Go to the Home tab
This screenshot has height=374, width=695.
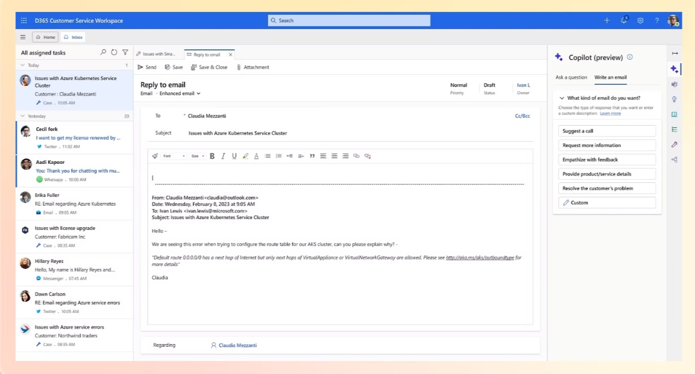45,37
